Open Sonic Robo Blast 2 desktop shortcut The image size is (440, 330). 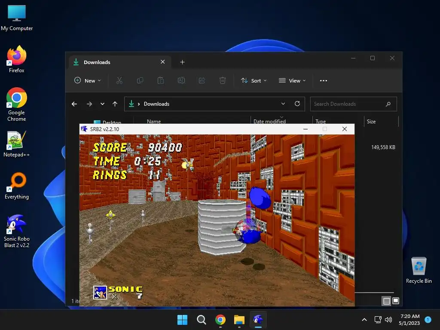point(17,231)
